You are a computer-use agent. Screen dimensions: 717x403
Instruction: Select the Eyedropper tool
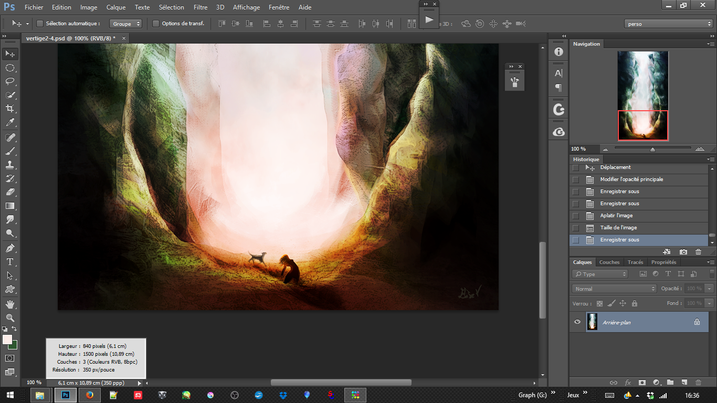(x=9, y=122)
